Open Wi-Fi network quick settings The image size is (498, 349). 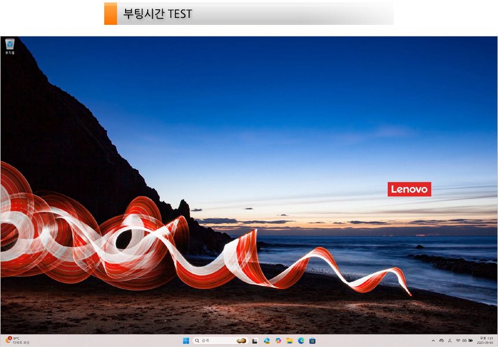[x=458, y=340]
